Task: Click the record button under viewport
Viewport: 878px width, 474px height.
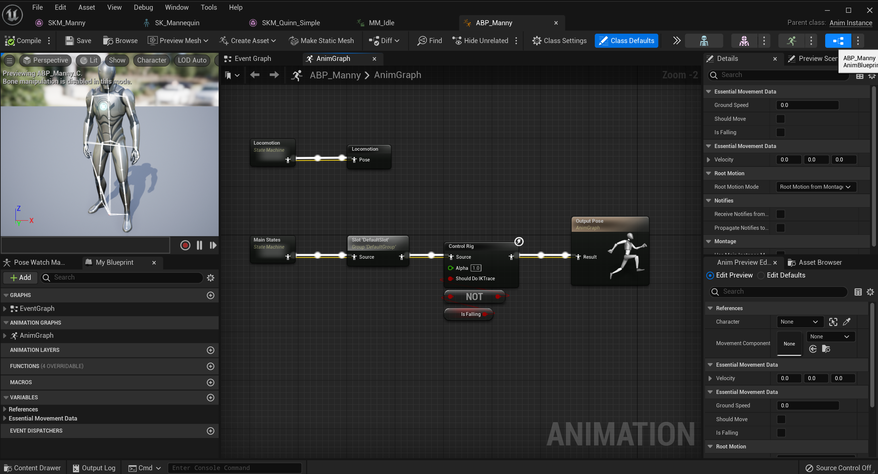Action: point(185,245)
